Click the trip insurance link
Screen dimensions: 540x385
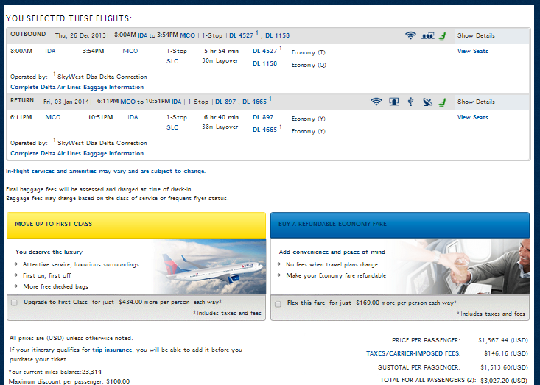[x=112, y=350]
